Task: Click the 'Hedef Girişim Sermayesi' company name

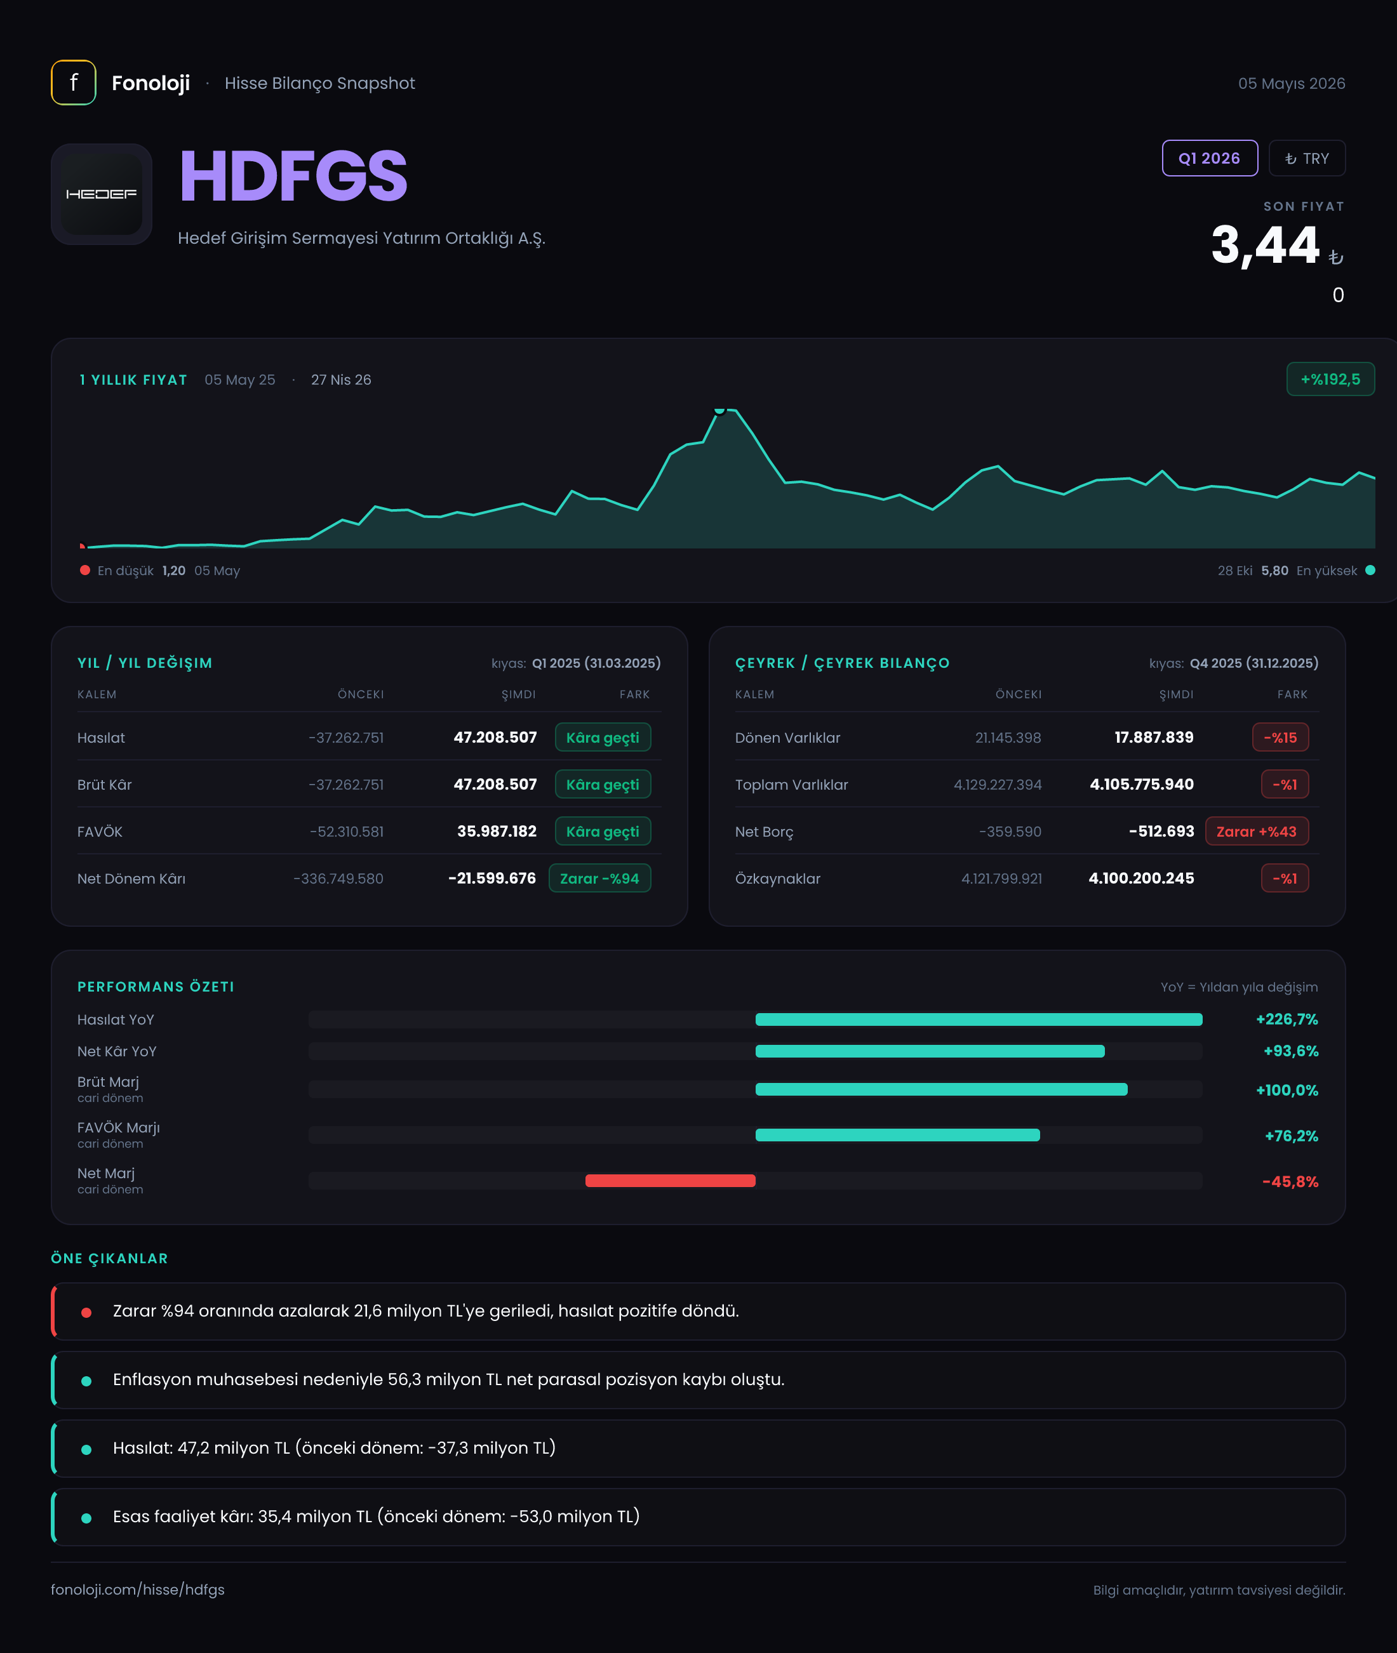Action: (361, 238)
